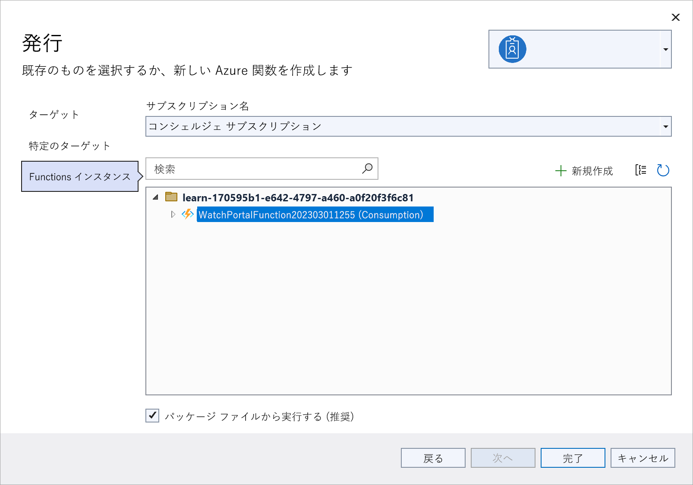
Task: Click the green plus icon for new creation
Action: (561, 171)
